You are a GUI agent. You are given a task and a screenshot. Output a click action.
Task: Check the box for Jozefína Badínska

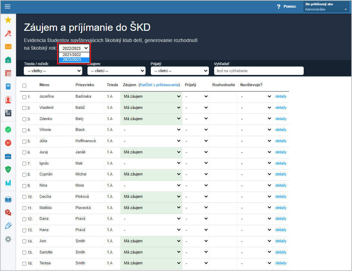[x=24, y=97]
